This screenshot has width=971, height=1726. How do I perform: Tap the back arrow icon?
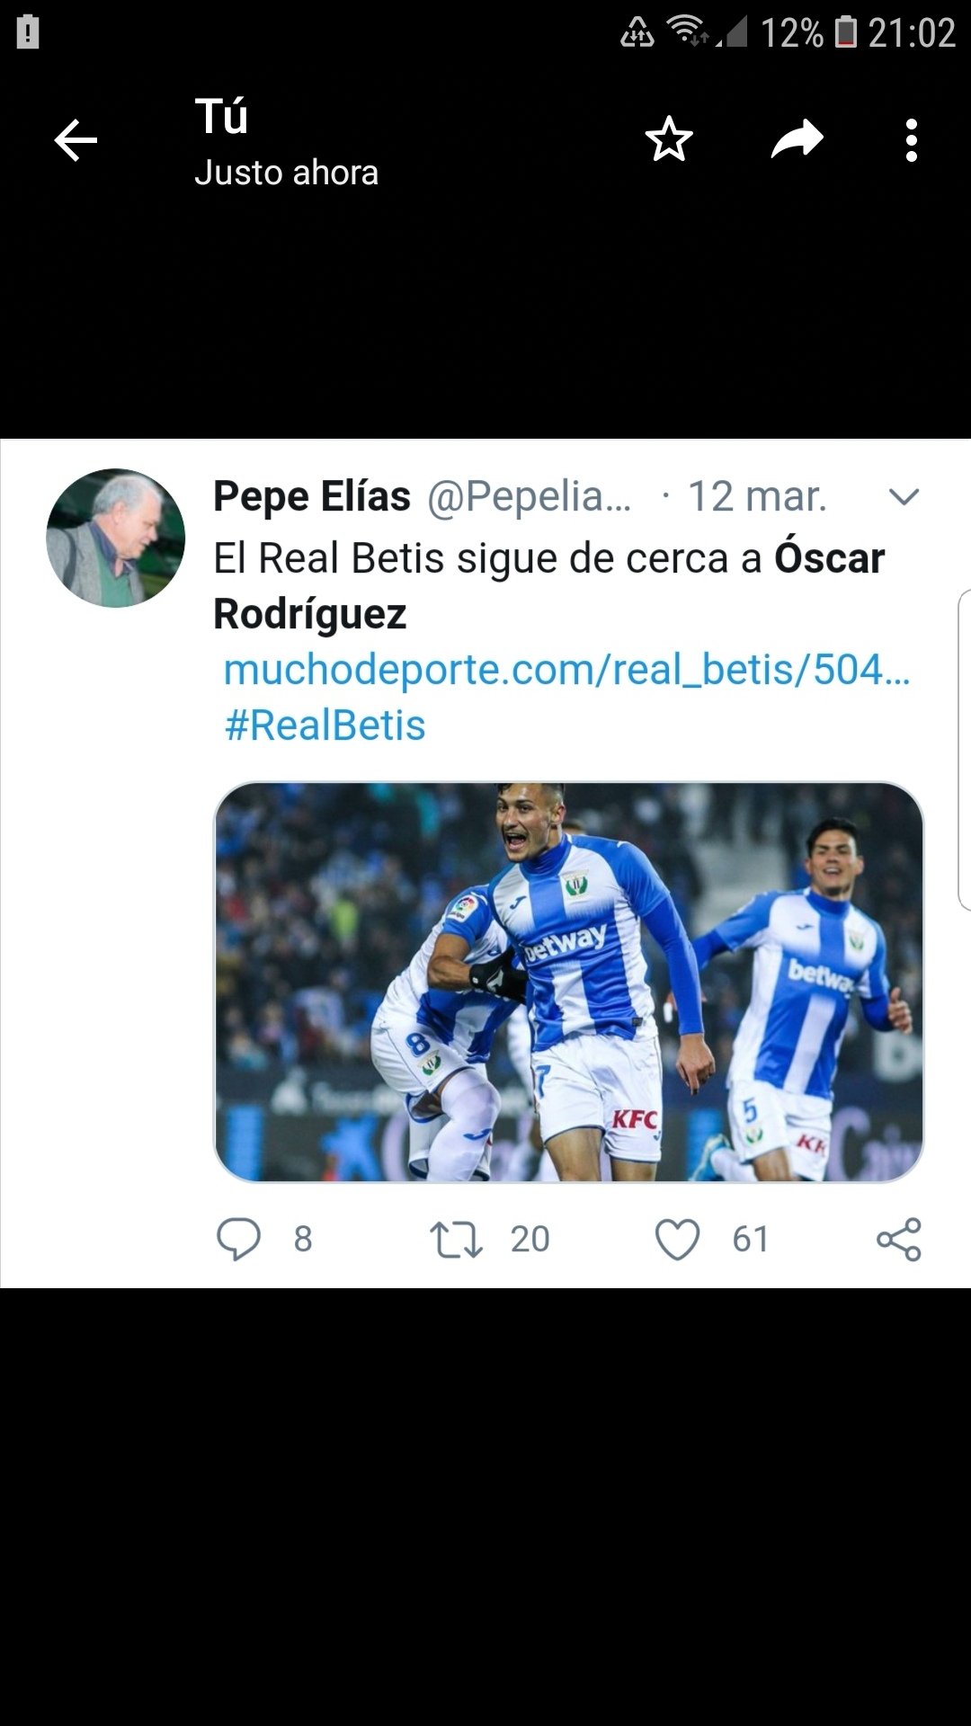point(76,141)
